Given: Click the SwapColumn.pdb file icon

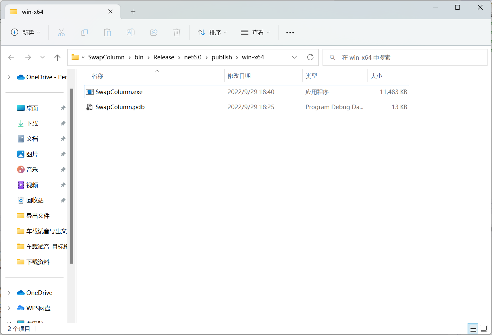Looking at the screenshot, I should pyautogui.click(x=90, y=107).
